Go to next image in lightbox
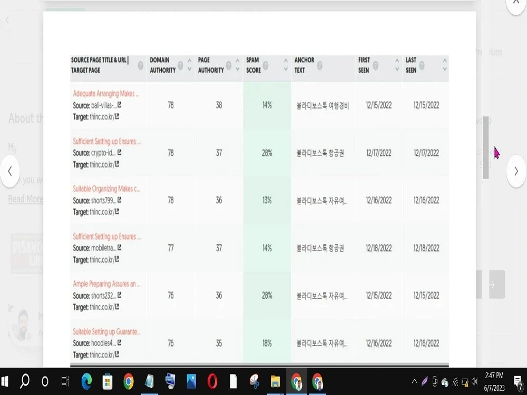Screen dimensions: 527x395 point(516,171)
